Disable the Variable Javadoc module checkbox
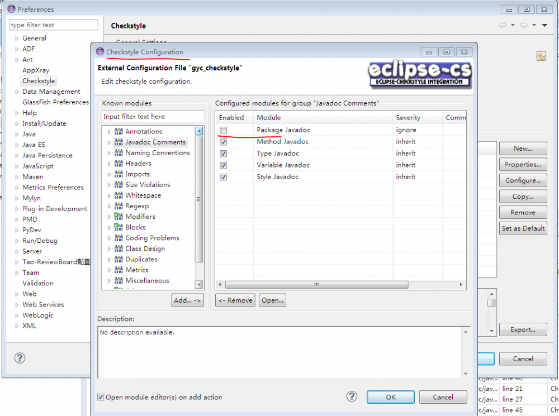559x416 pixels. [223, 165]
